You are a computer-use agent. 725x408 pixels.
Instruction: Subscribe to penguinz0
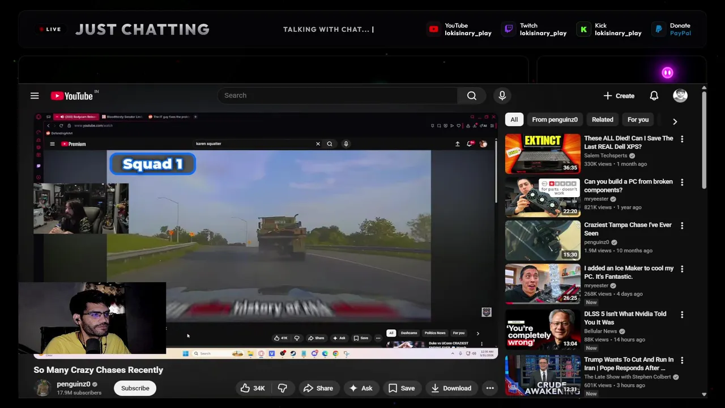coord(135,388)
